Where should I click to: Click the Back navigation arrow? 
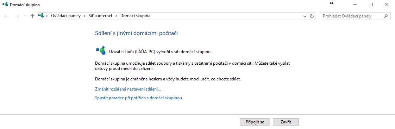tap(7, 16)
